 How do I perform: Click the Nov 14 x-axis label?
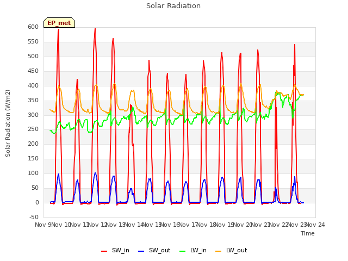point(134,225)
